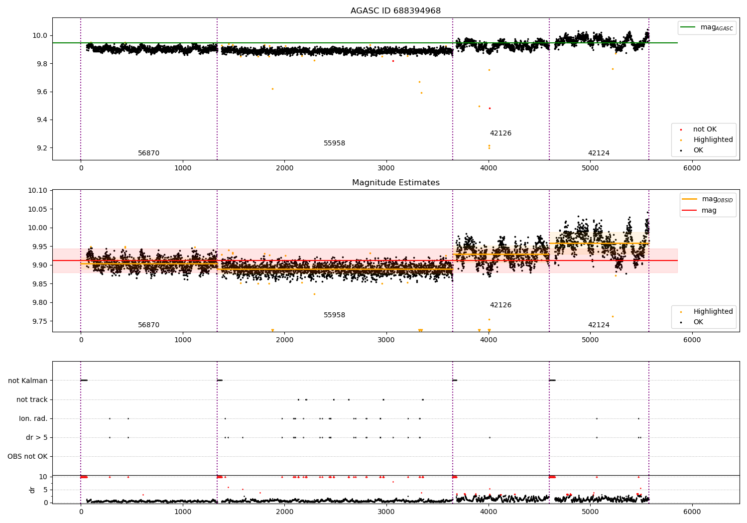This screenshot has height=523, width=747.
Task: Click y-axis tick 9.4 in AGASC ID plot
Action: (x=42, y=120)
